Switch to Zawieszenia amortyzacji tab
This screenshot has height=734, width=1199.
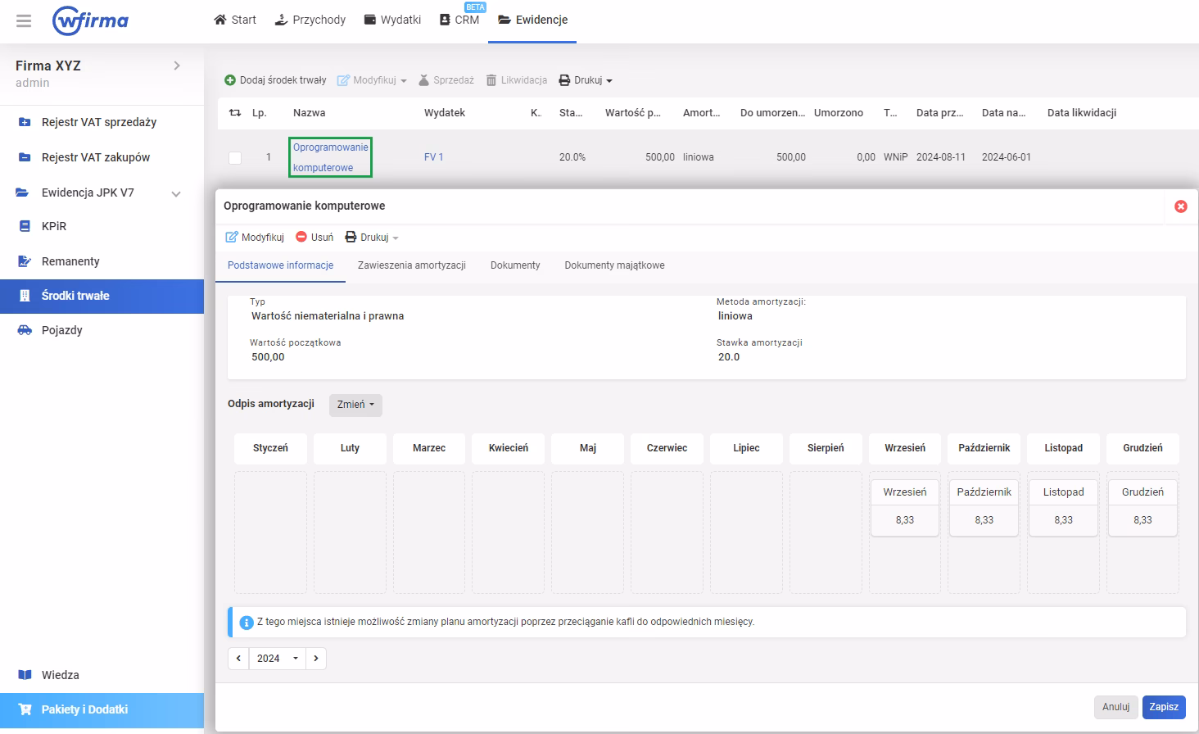point(411,265)
